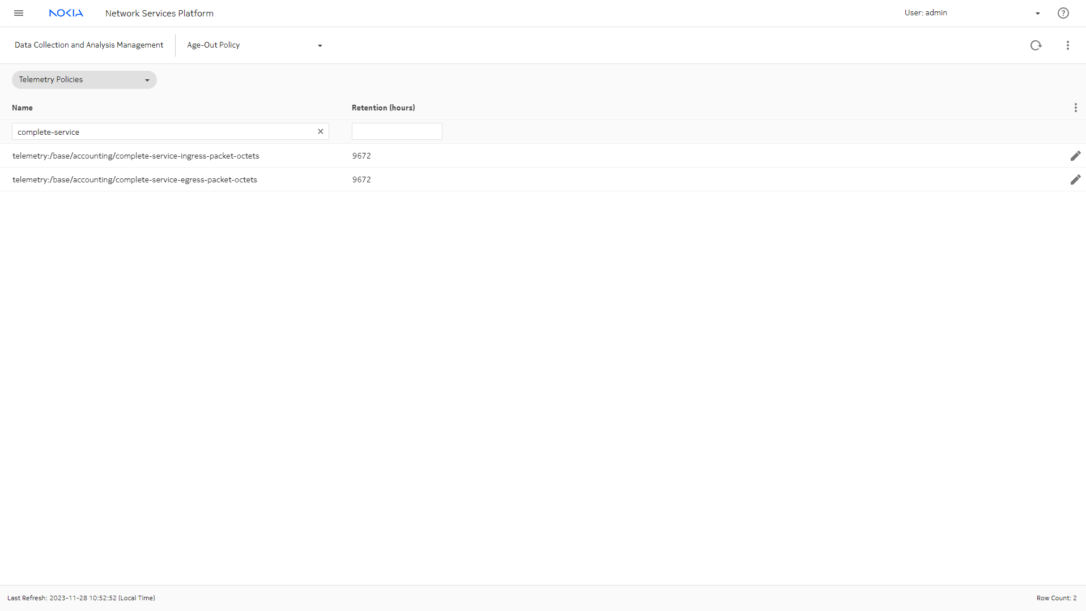Sort by the Name column header

23,108
